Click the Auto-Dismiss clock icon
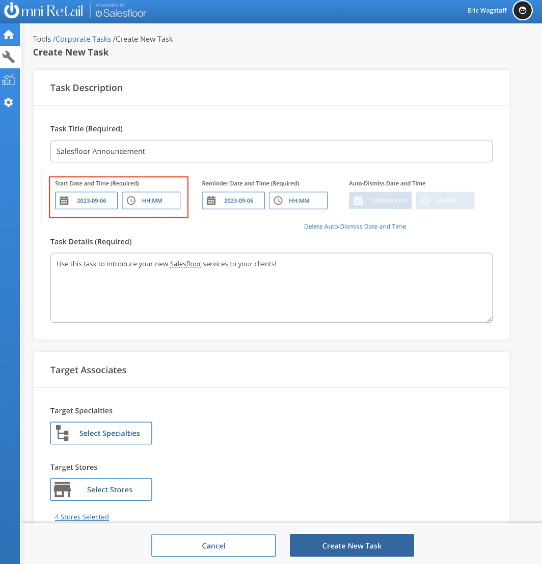This screenshot has width=542, height=564. 425,201
